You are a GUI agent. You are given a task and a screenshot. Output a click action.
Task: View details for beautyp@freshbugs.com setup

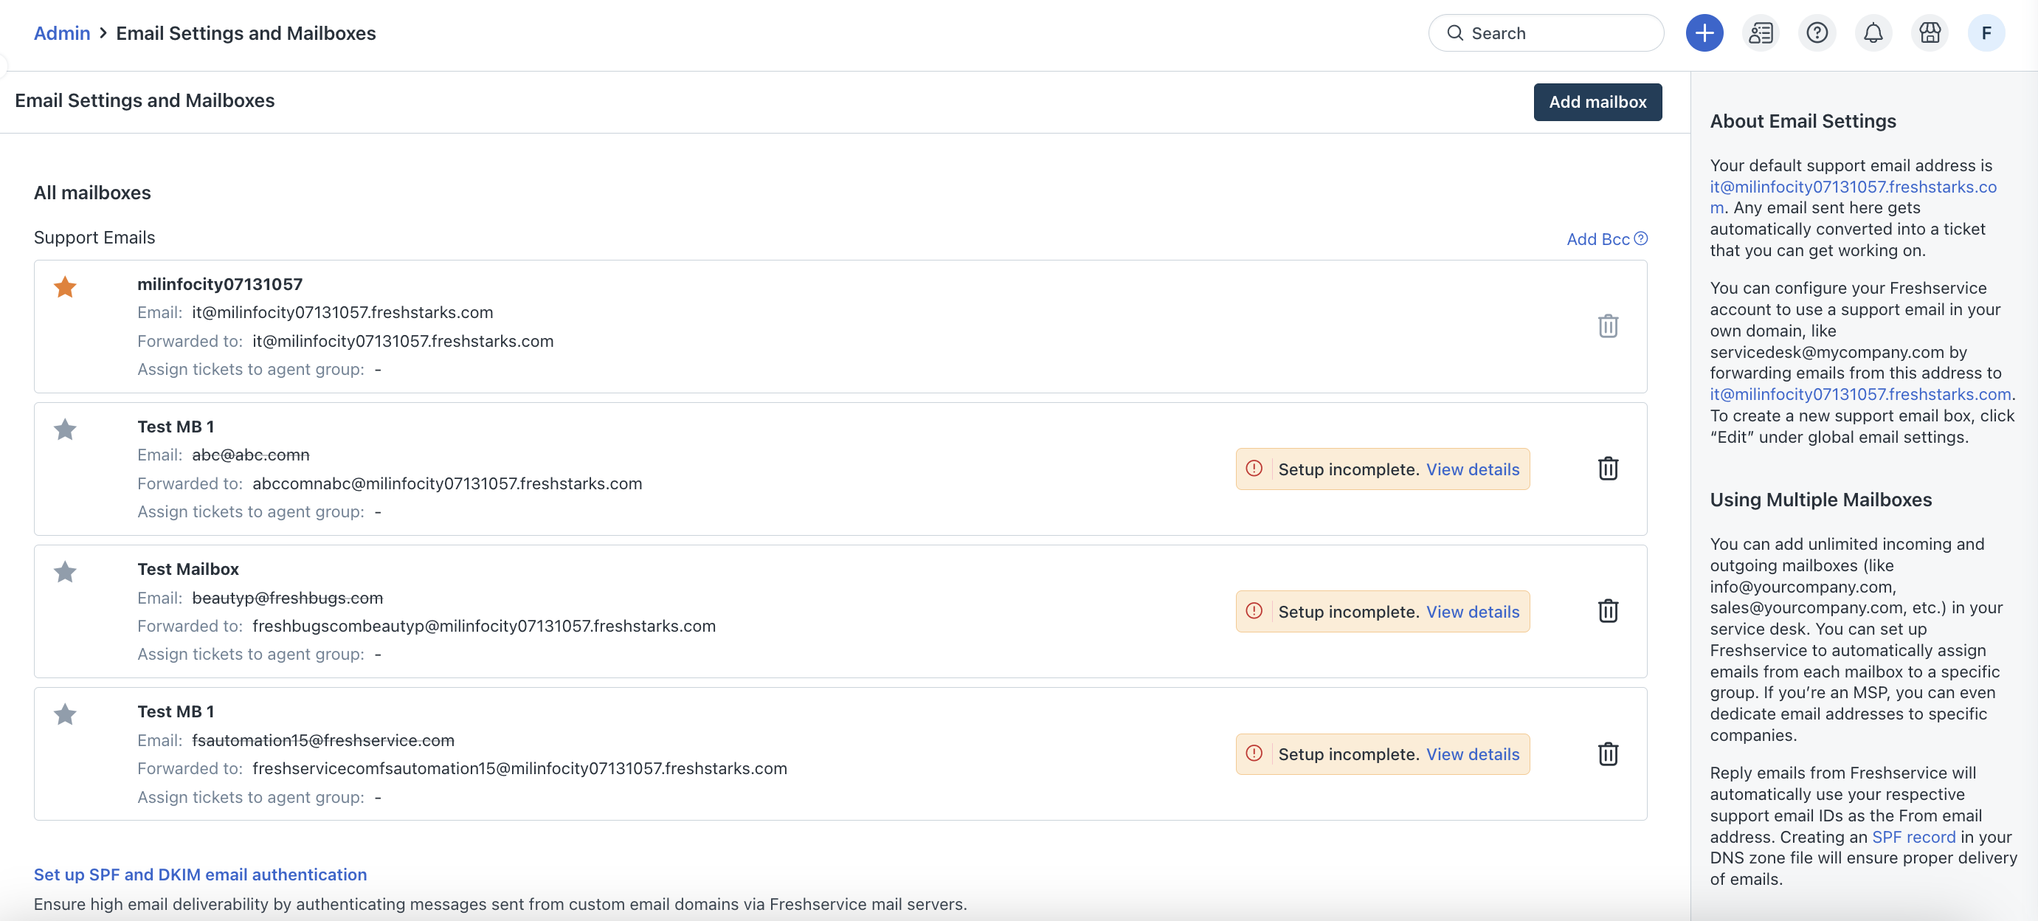[x=1471, y=612]
